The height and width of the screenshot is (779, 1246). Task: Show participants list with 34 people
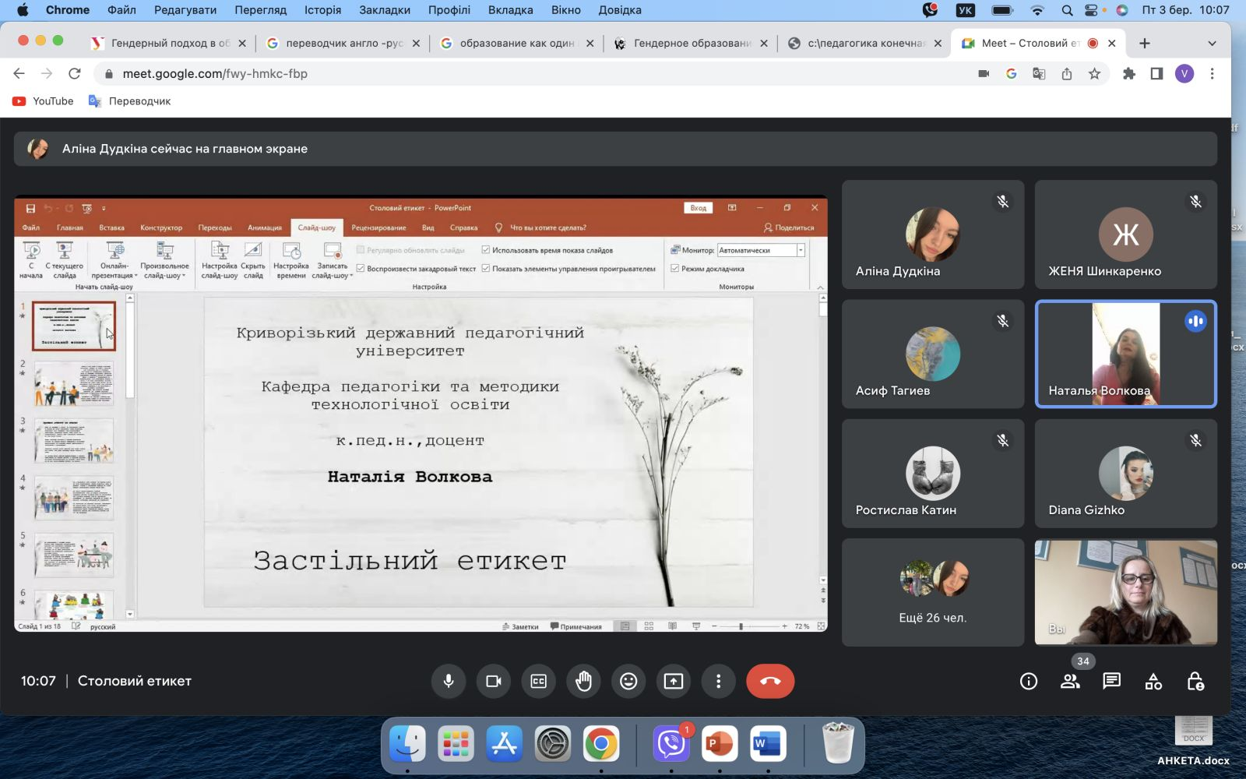click(x=1071, y=682)
